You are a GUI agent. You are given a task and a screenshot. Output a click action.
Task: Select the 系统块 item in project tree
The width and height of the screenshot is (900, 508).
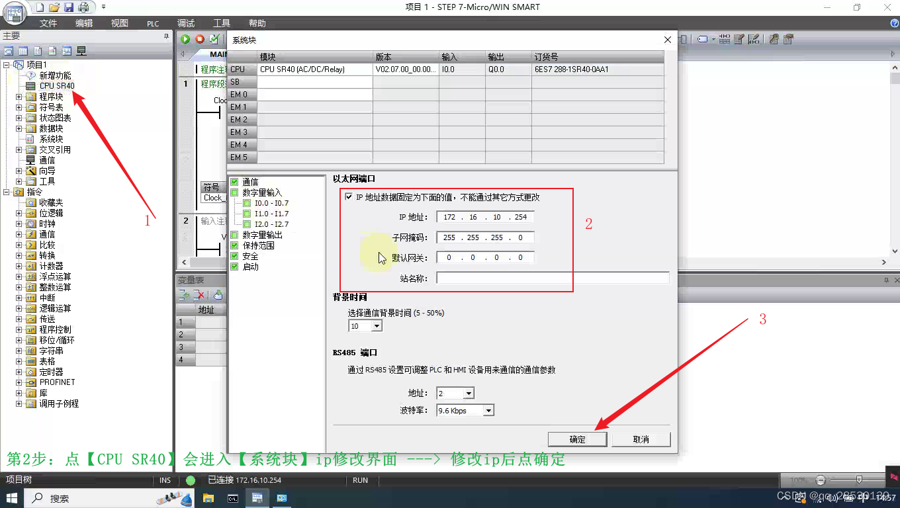(x=51, y=139)
